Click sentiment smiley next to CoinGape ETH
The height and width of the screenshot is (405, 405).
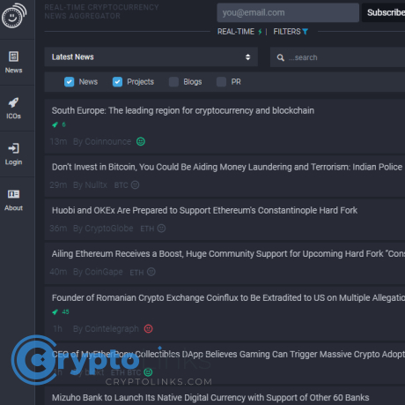[151, 272]
